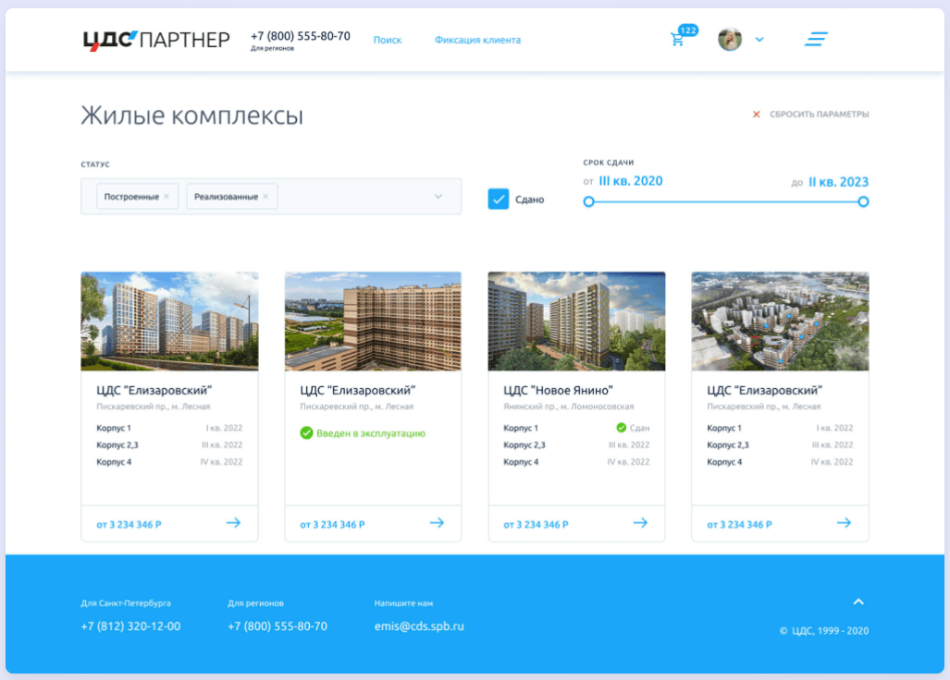
Task: Click the ЦДС Партнер logo
Action: [x=156, y=40]
